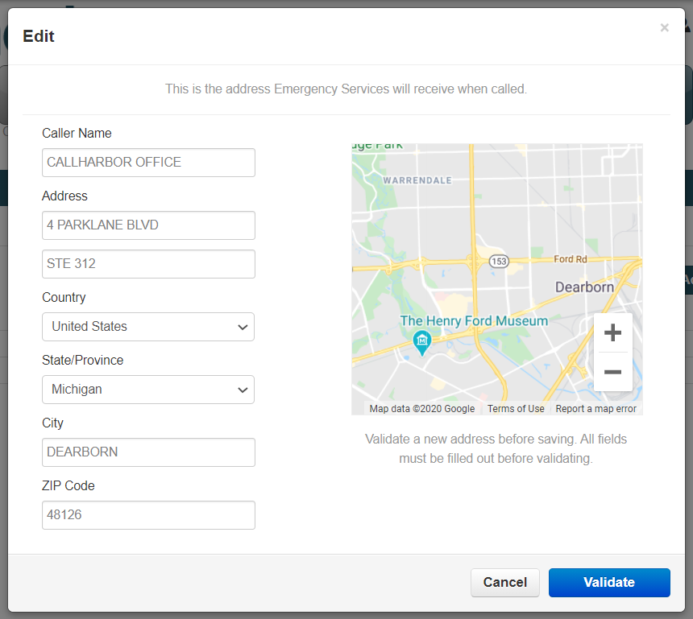Edit the ZIP Code field 48126
The width and height of the screenshot is (693, 619).
(x=148, y=515)
